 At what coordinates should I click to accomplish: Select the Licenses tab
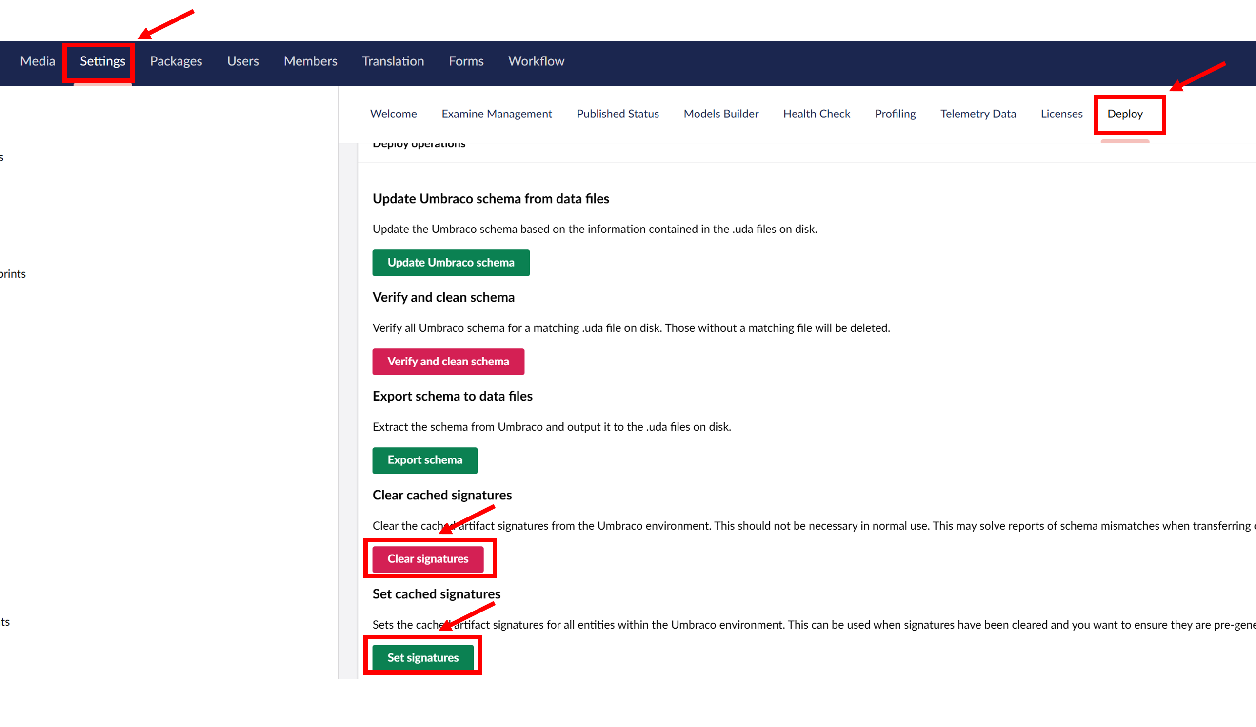click(x=1061, y=114)
